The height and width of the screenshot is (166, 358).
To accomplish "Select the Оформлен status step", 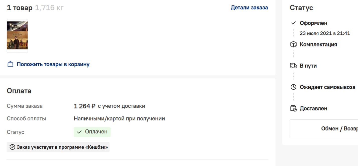I will click(x=313, y=23).
